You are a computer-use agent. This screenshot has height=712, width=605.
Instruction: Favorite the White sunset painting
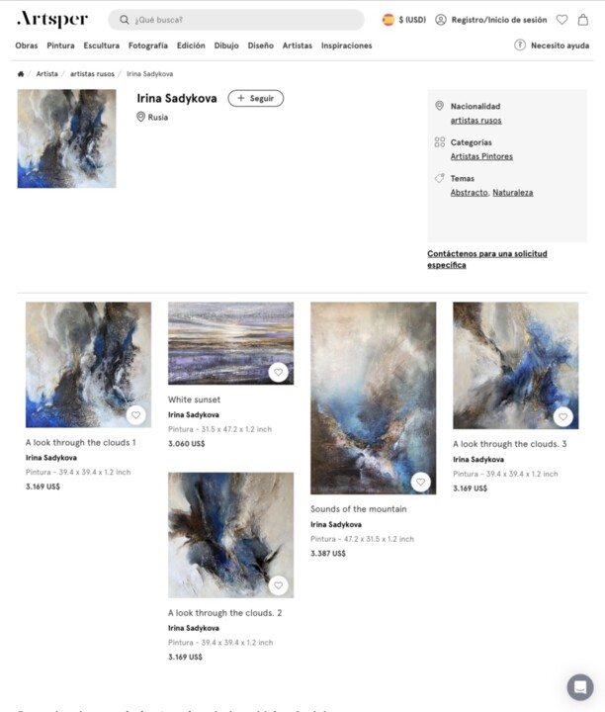click(x=278, y=373)
